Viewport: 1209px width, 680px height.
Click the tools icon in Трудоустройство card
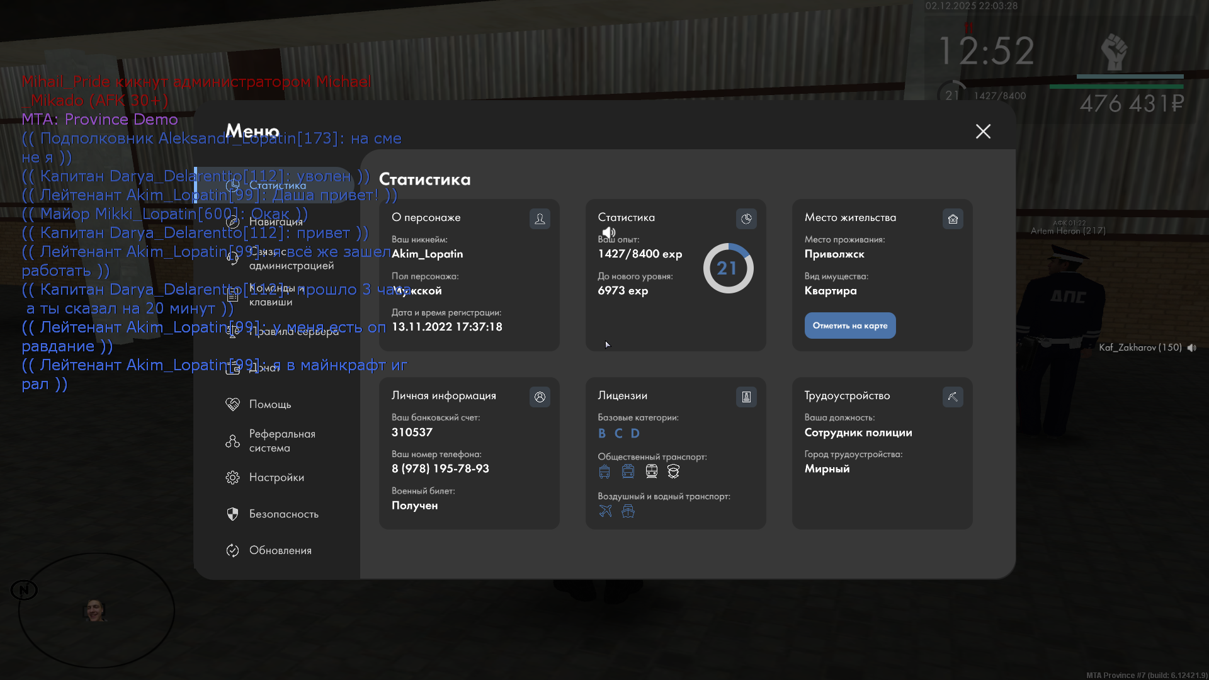953,397
